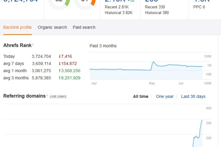Show the Last 30 days range
Screen dimensions: 221x147
tap(193, 97)
